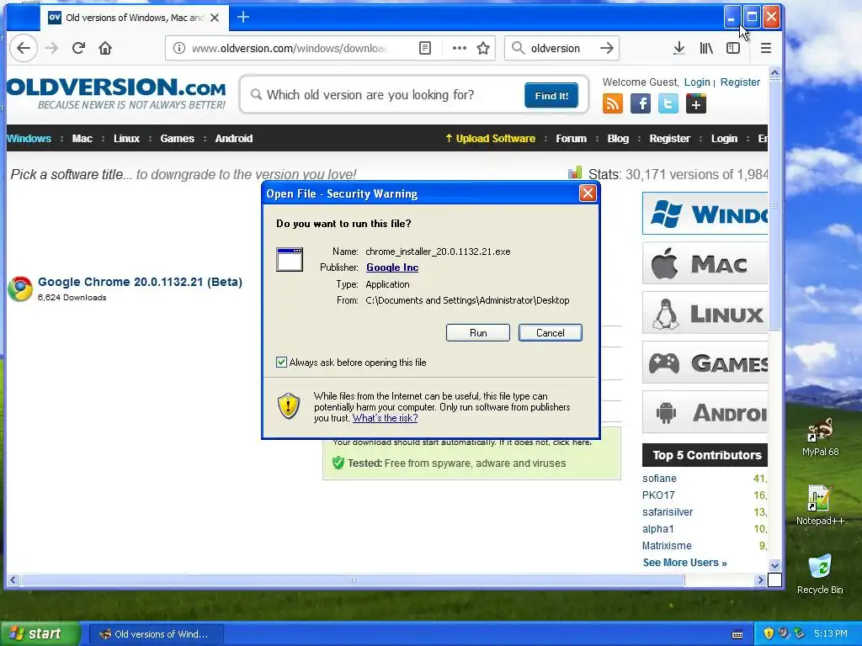This screenshot has width=862, height=646.
Task: Click the Android platform banner
Action: tap(705, 412)
